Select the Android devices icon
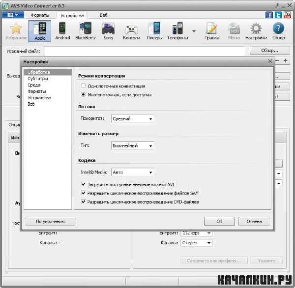This screenshot has height=288, width=295. click(62, 31)
